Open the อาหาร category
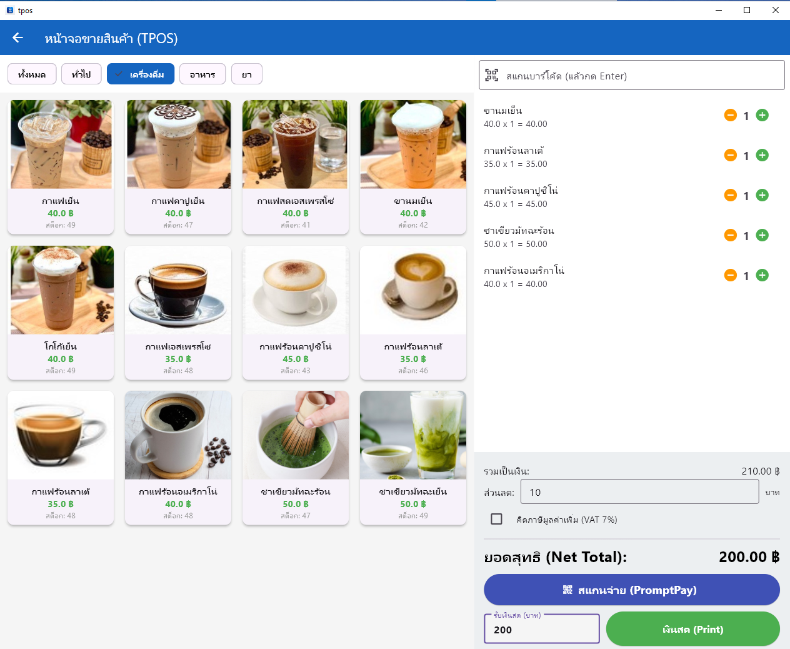Viewport: 790px width, 649px height. pyautogui.click(x=202, y=74)
